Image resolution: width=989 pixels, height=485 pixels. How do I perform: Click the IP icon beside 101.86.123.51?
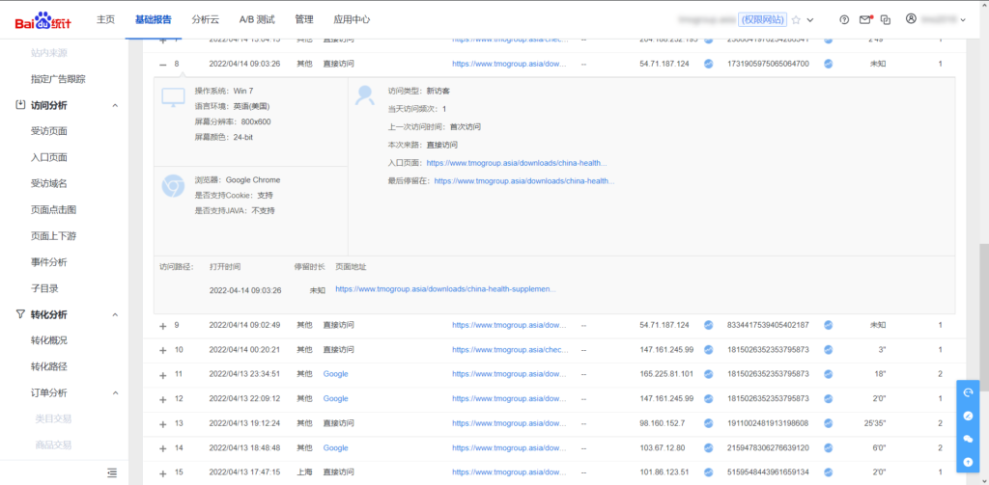(708, 472)
